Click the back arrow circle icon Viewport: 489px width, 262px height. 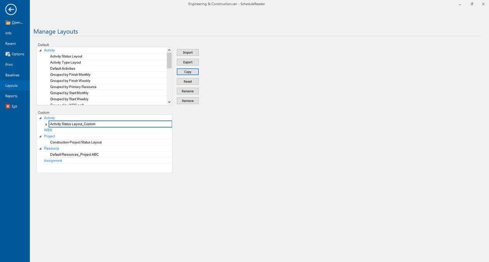pos(11,9)
